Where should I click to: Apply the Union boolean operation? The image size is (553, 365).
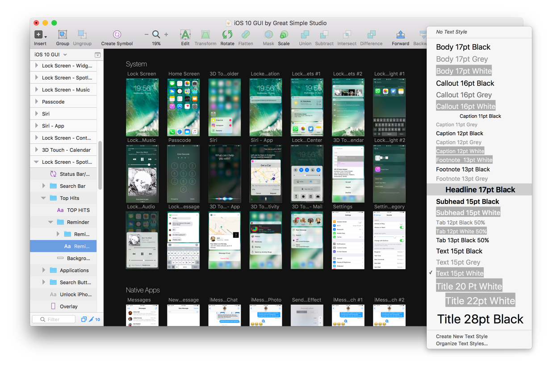coord(305,35)
